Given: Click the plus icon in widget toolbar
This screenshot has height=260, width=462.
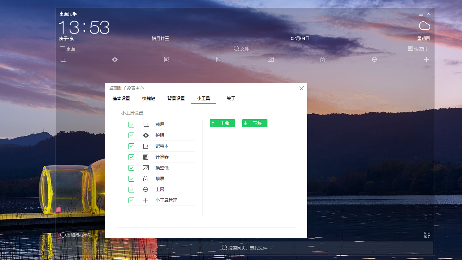Looking at the screenshot, I should click(x=426, y=60).
